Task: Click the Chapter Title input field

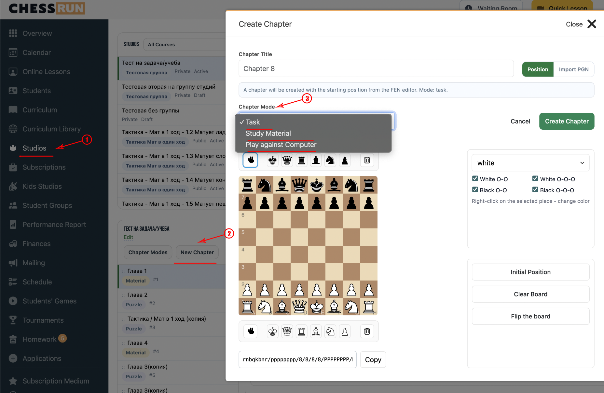Action: (376, 68)
